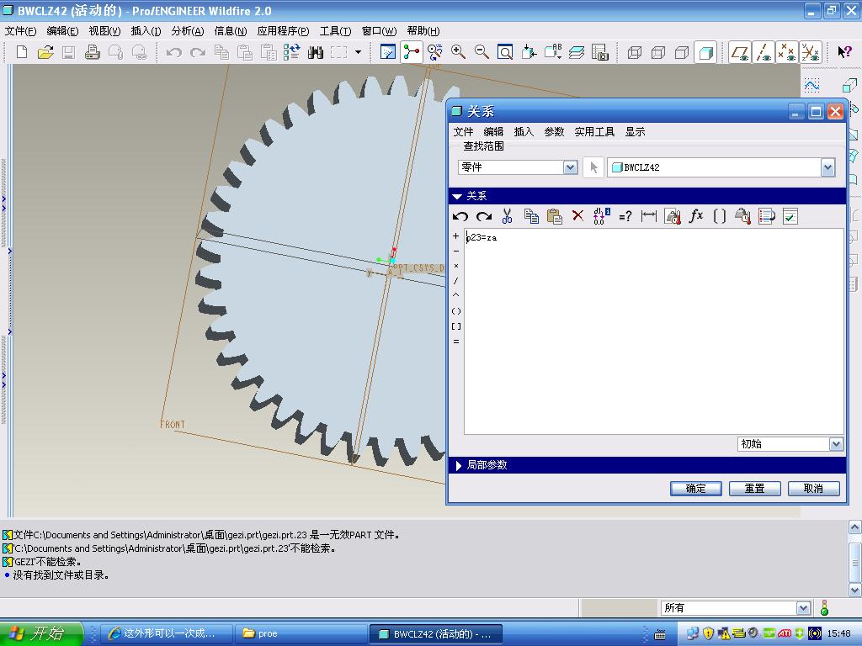The height and width of the screenshot is (646, 862).
Task: Click the Repaint screen icon
Action: pos(388,52)
